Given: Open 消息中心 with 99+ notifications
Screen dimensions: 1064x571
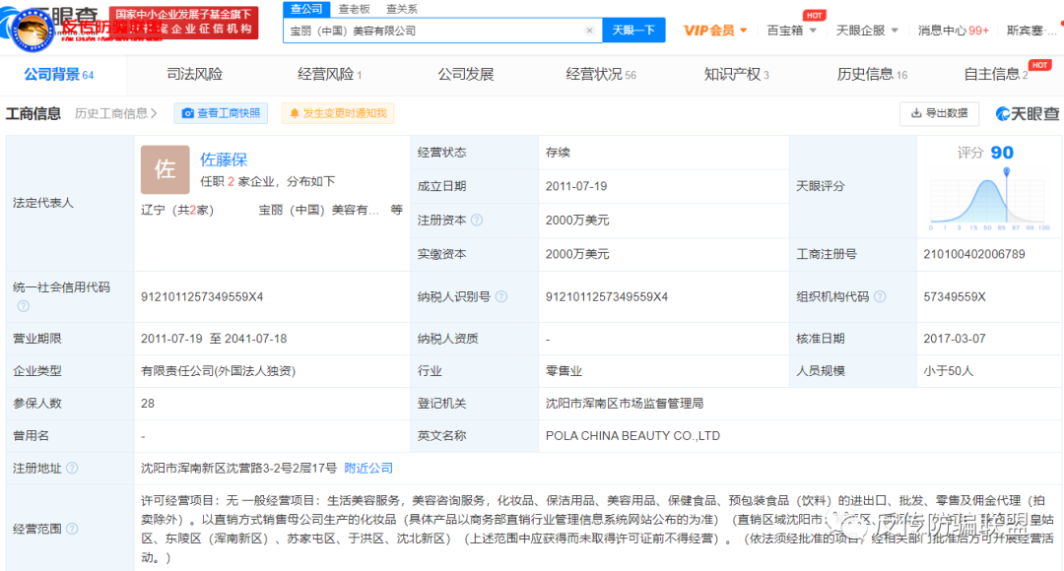Looking at the screenshot, I should point(946,30).
